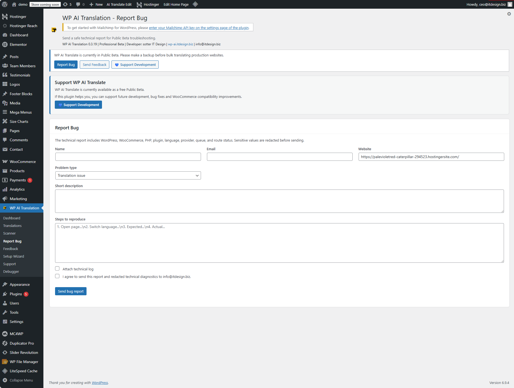Viewport: 514px width, 388px height.
Task: Click the Send bug report button
Action: pos(71,291)
